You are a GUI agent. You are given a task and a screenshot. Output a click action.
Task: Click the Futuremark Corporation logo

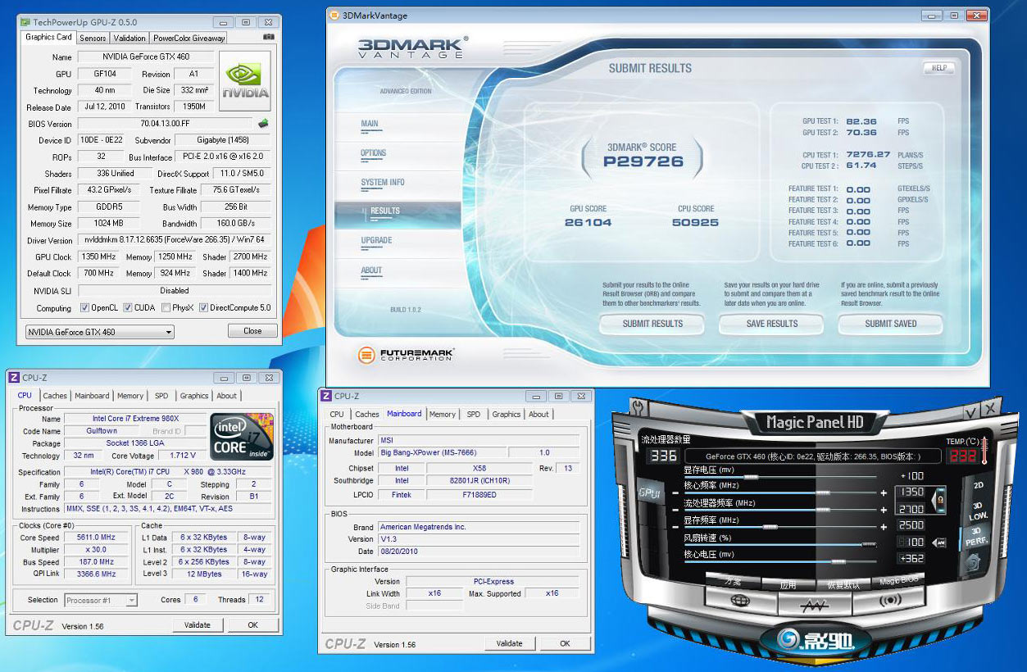[x=407, y=355]
